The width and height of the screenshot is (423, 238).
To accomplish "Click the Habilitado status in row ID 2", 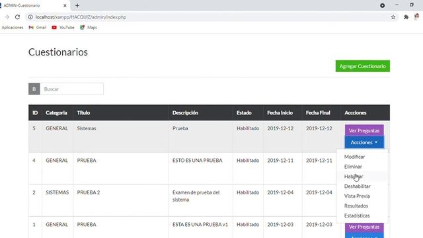I will pos(248,192).
